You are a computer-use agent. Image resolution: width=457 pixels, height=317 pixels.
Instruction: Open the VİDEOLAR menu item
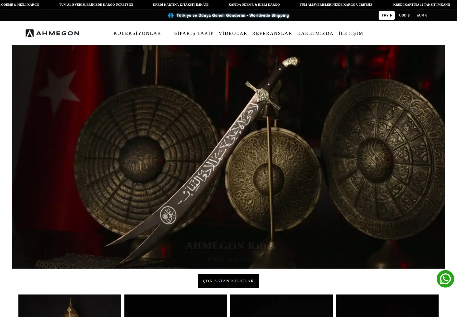pyautogui.click(x=233, y=33)
